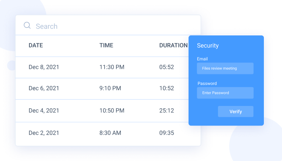Click the 8:30 AM time cell
The image size is (282, 161).
[111, 132]
